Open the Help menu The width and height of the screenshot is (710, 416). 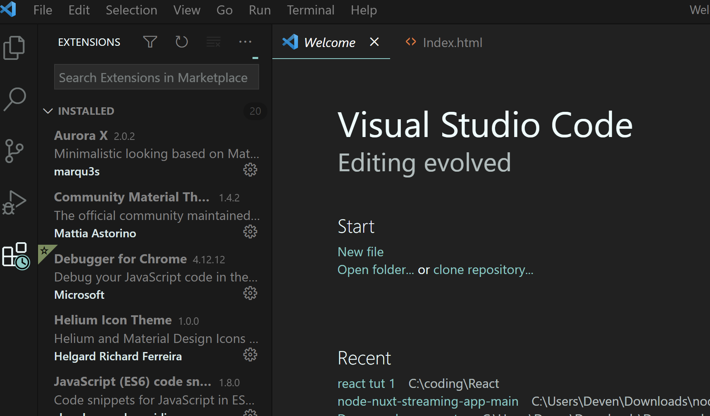(364, 10)
